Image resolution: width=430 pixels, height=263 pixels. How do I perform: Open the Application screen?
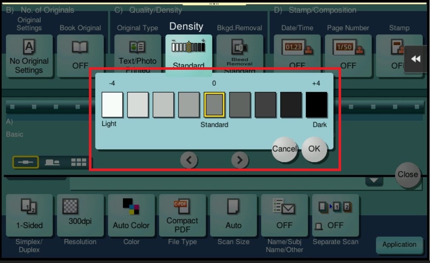[x=399, y=245]
